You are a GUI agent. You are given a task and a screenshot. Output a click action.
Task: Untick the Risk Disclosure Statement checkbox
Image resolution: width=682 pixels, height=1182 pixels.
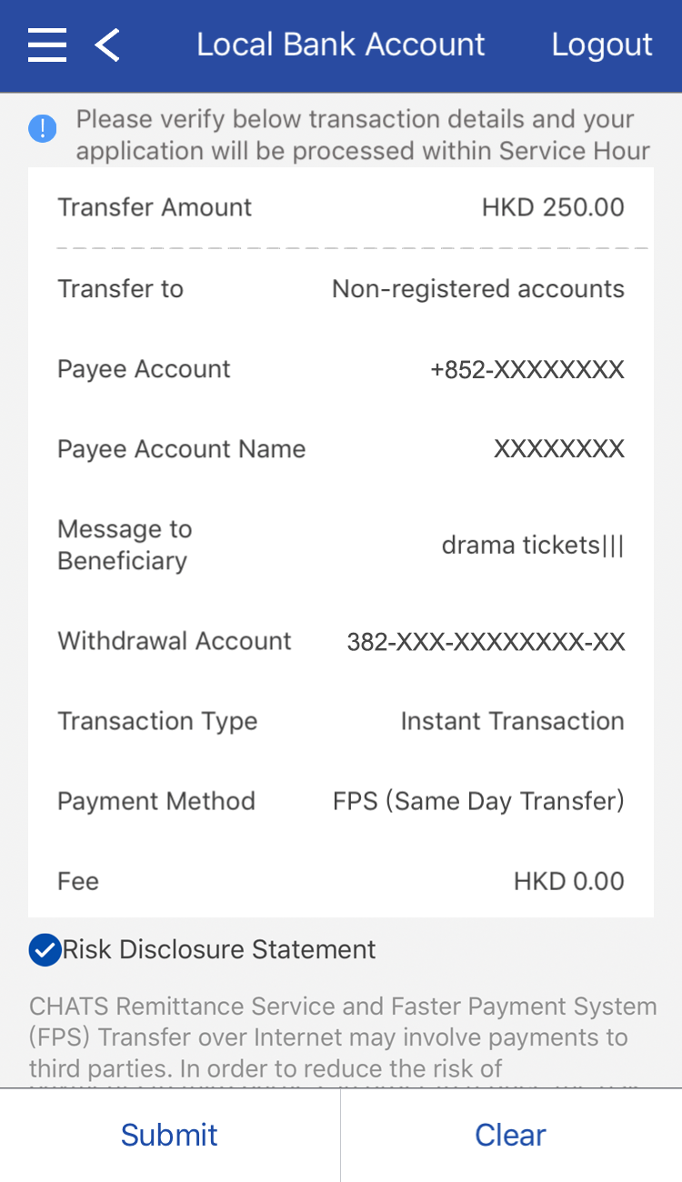coord(45,949)
